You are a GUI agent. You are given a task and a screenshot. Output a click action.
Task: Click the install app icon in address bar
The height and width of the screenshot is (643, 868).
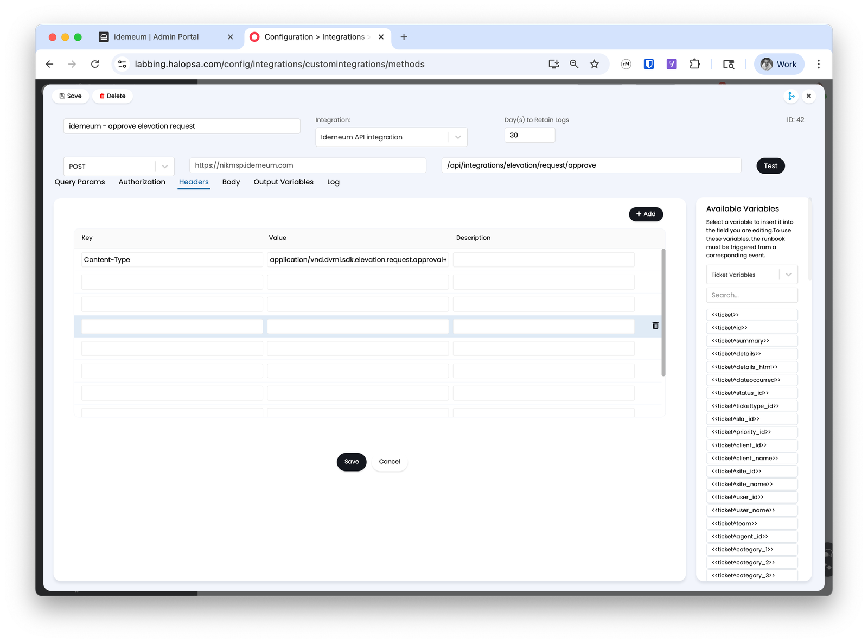click(x=553, y=64)
